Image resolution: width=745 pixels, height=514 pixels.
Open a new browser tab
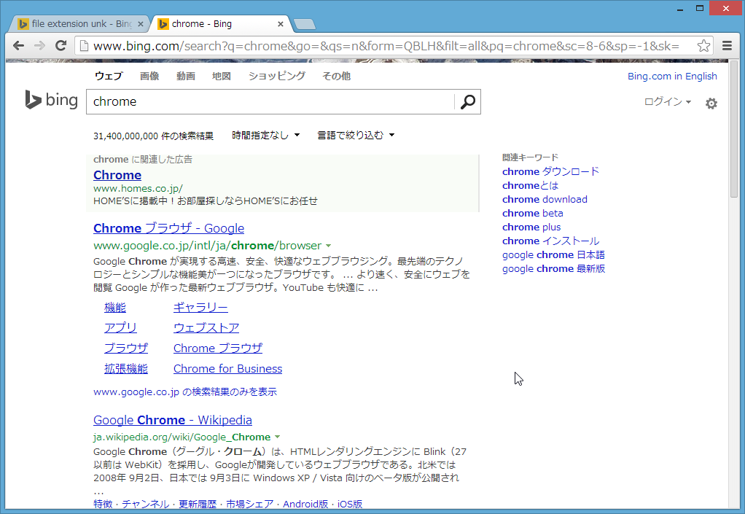click(x=304, y=24)
